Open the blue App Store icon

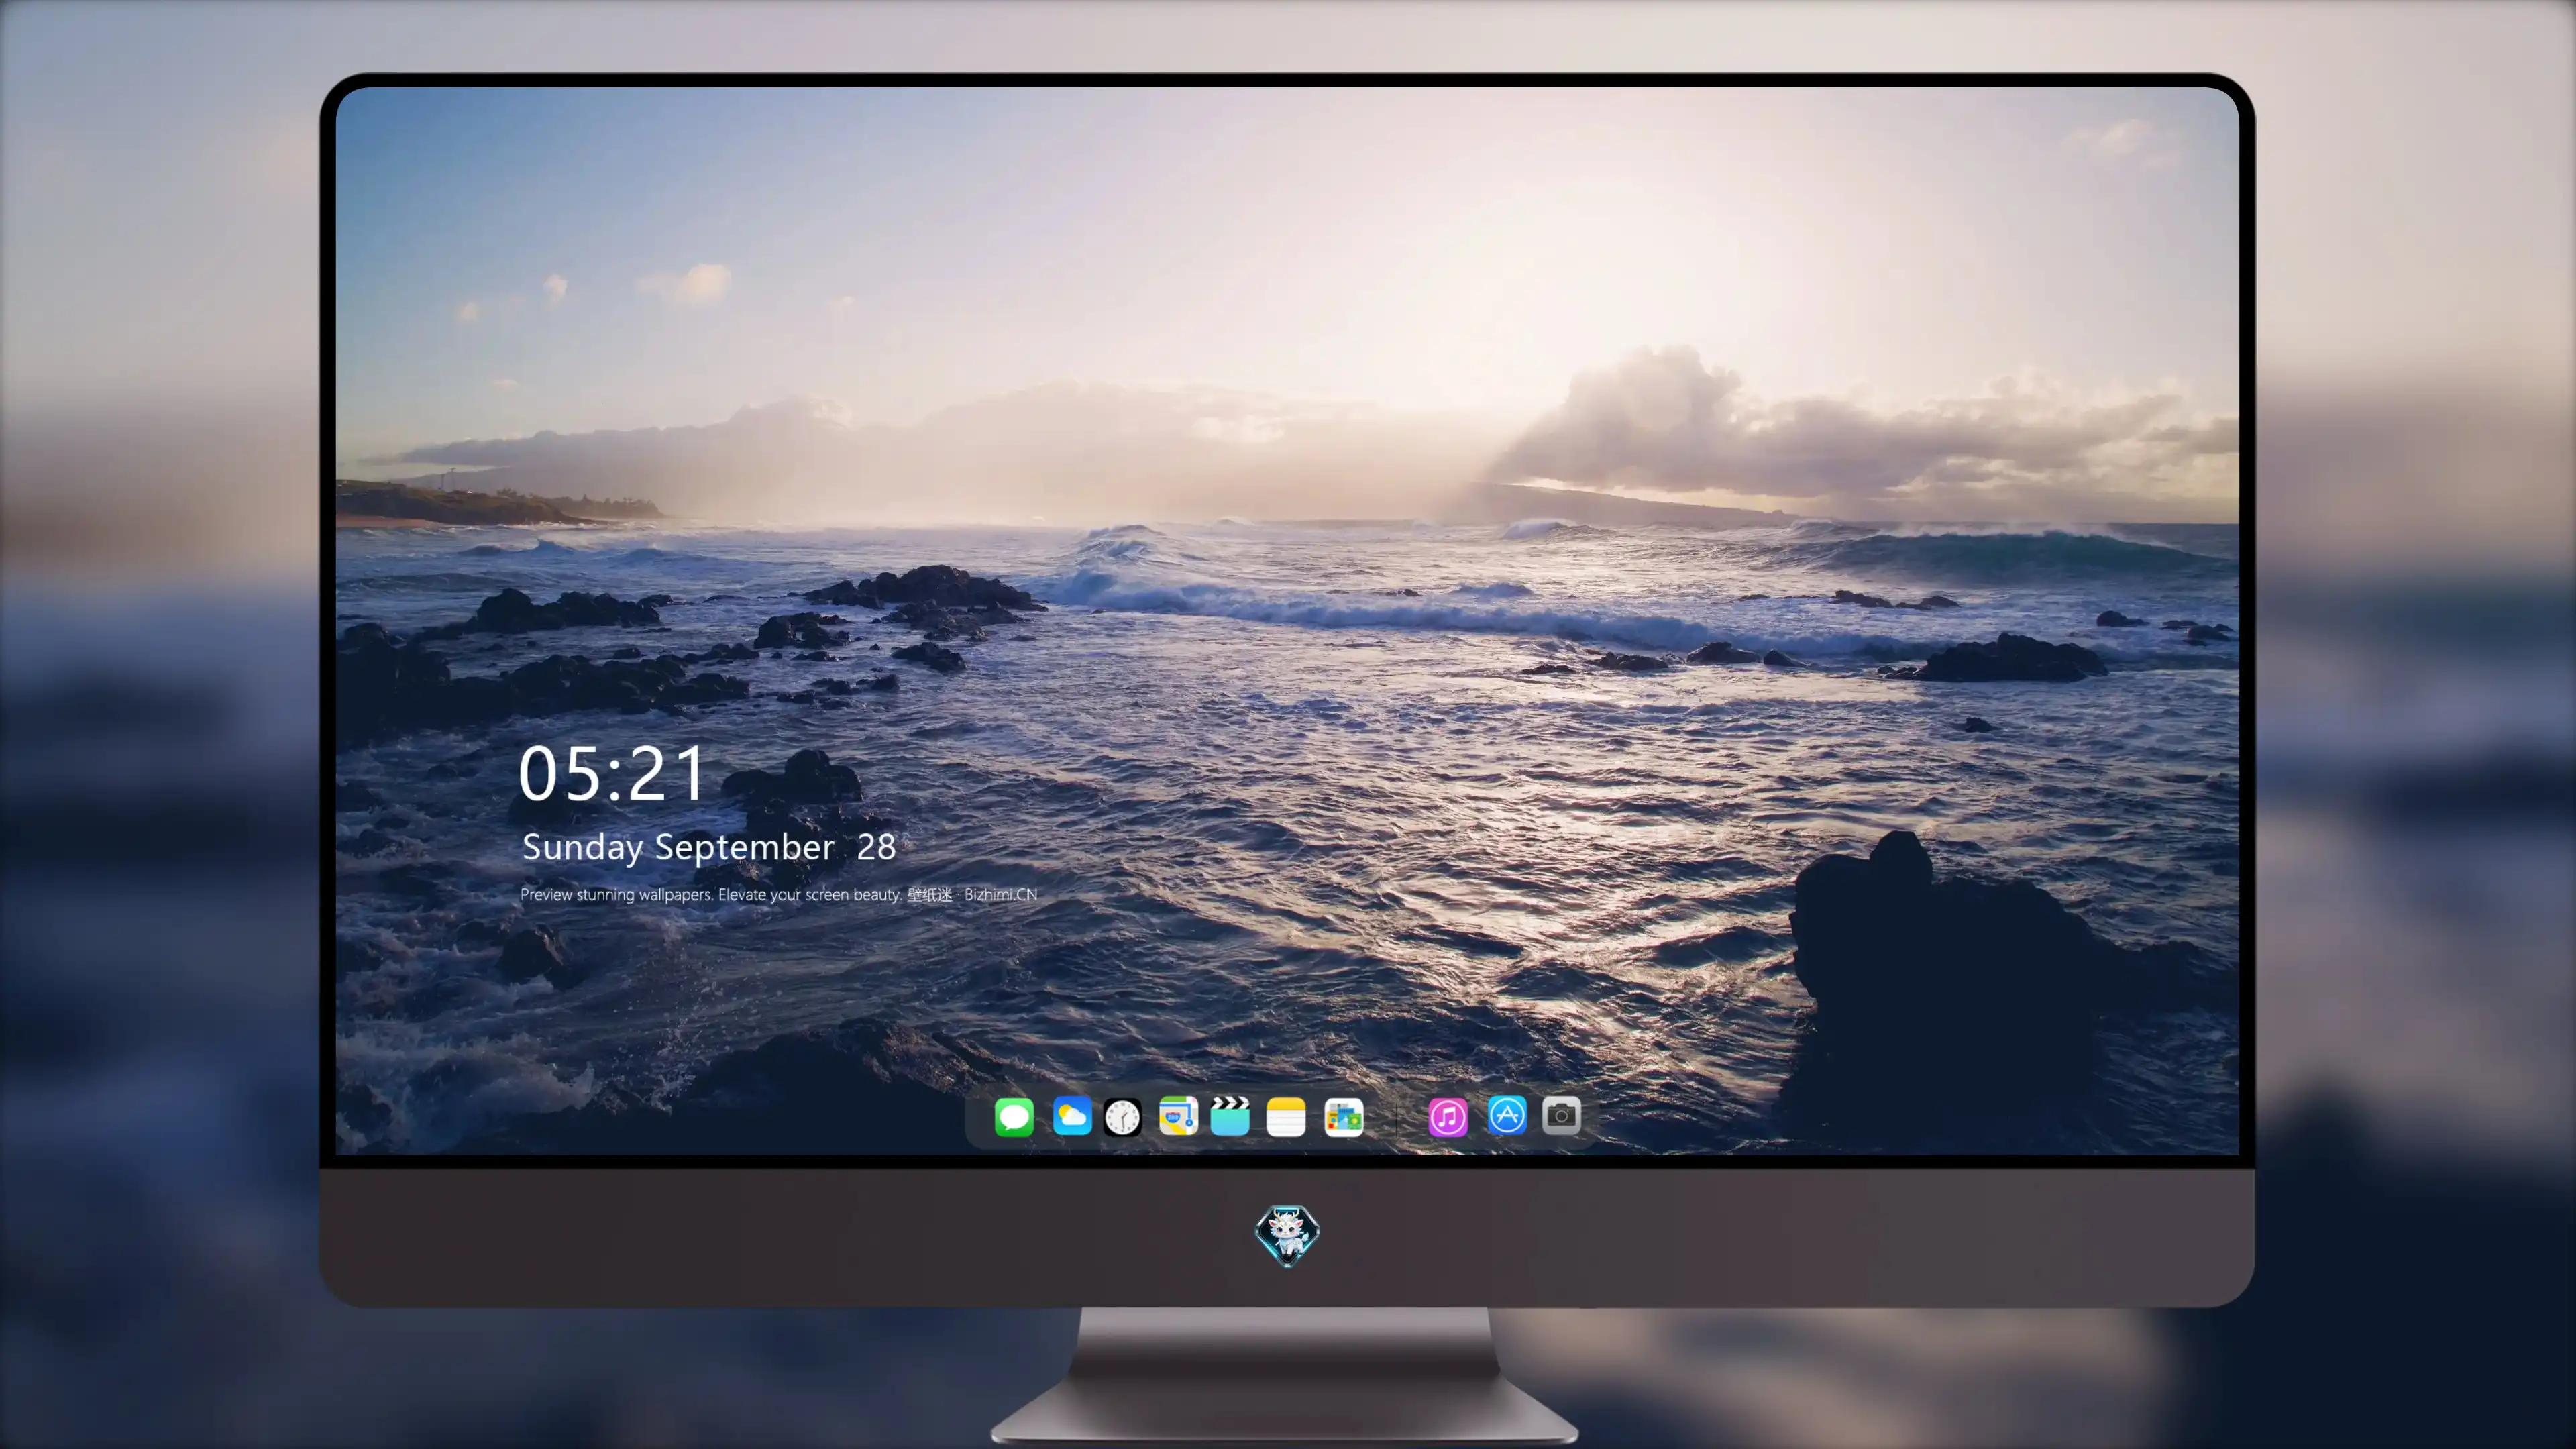[1506, 1116]
